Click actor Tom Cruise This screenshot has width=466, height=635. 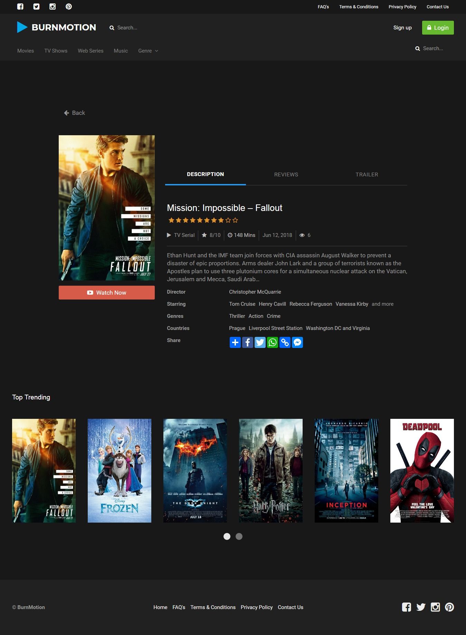[242, 304]
